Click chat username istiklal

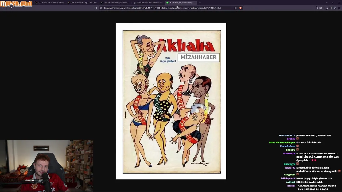point(291,186)
